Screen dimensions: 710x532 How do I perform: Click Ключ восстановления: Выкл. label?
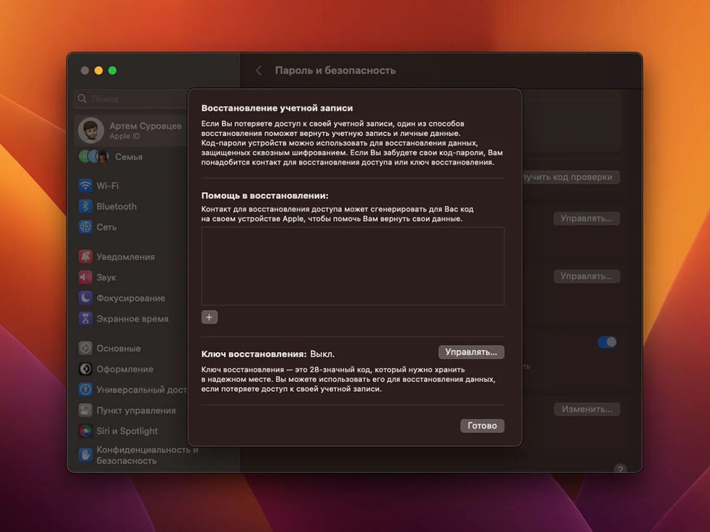tap(268, 354)
